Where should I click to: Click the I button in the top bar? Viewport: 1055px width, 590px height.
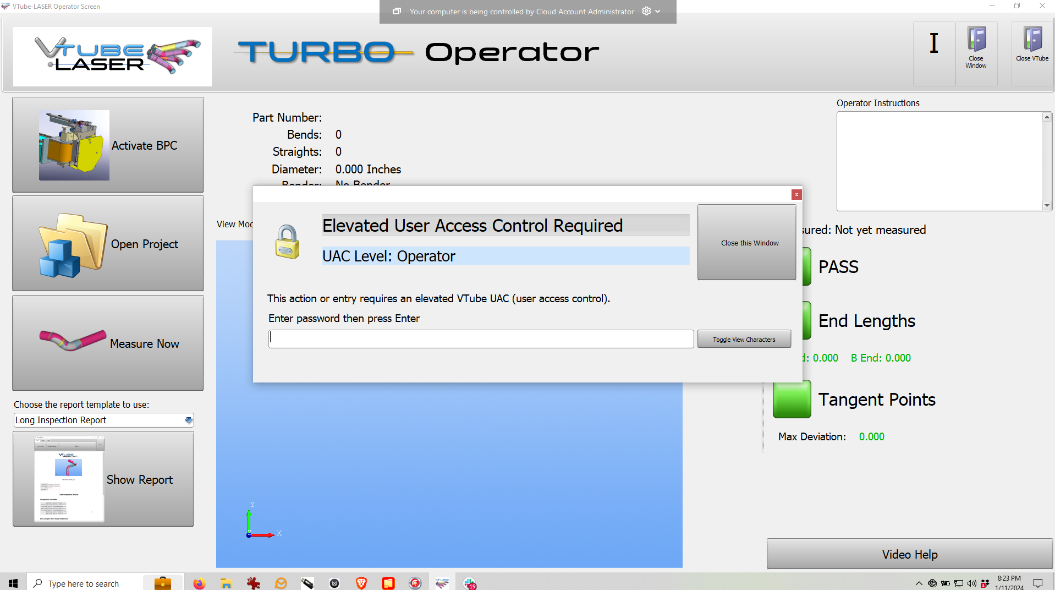(x=934, y=53)
